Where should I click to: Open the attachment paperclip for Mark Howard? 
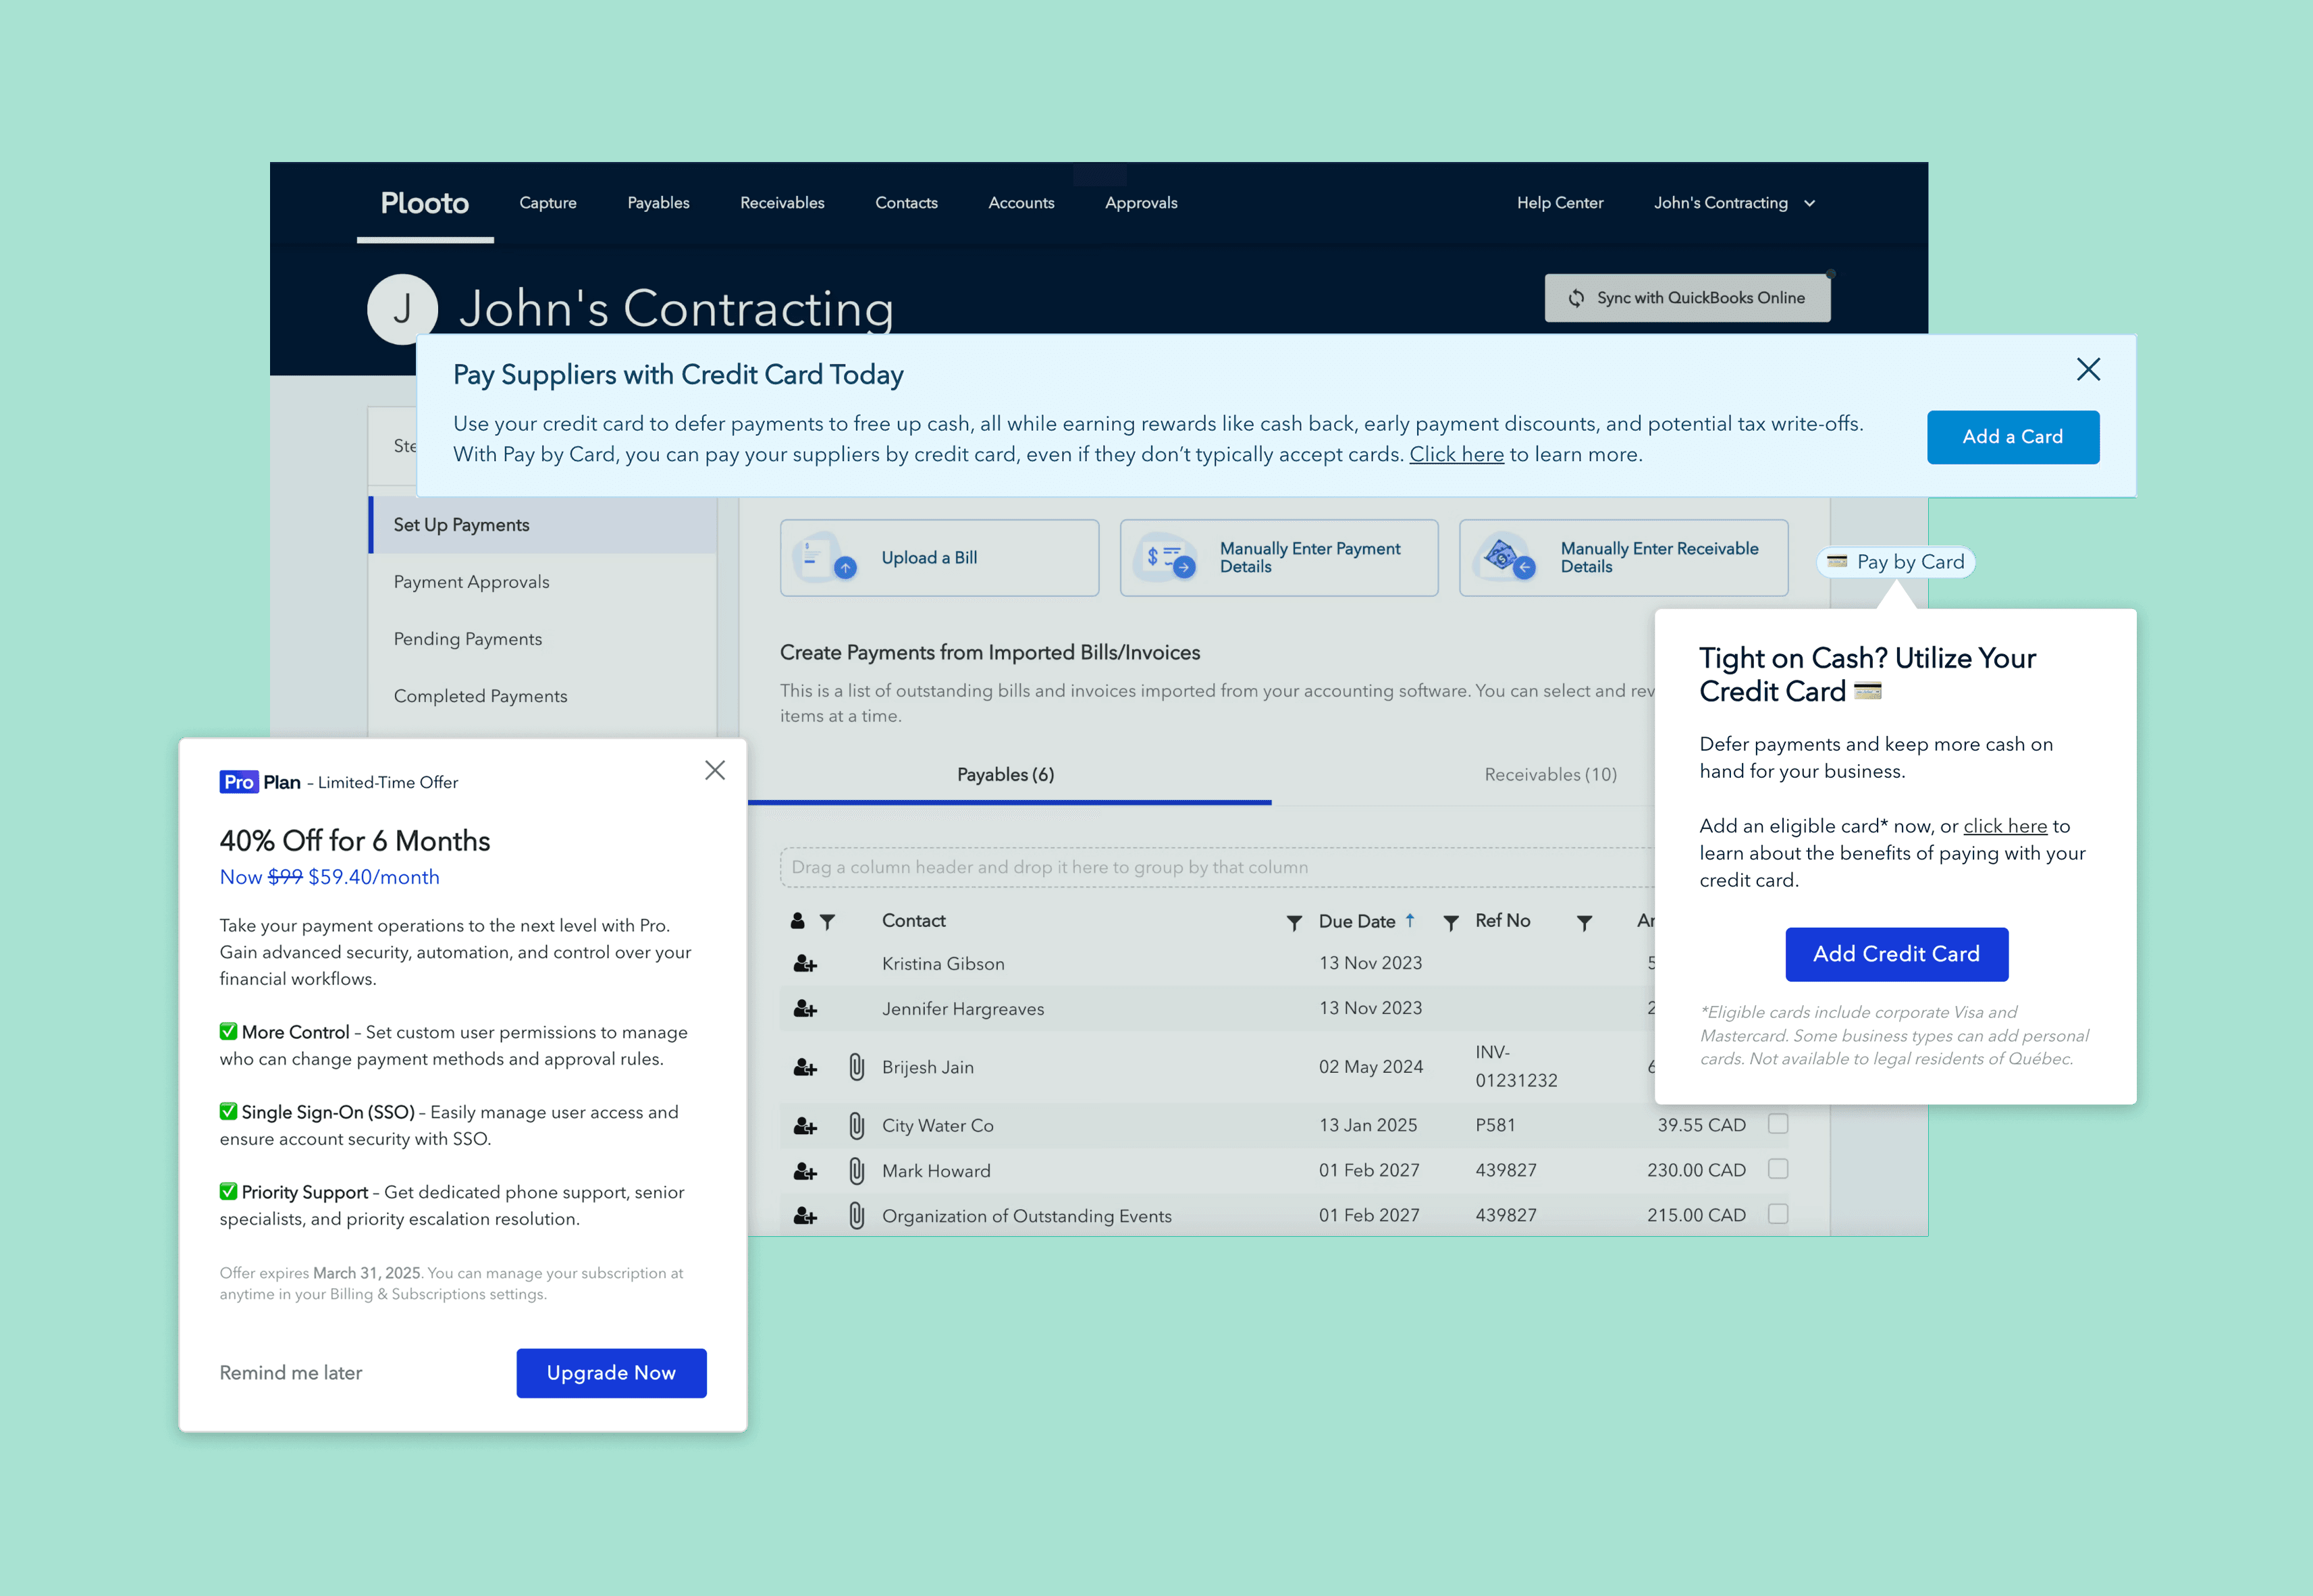(857, 1171)
